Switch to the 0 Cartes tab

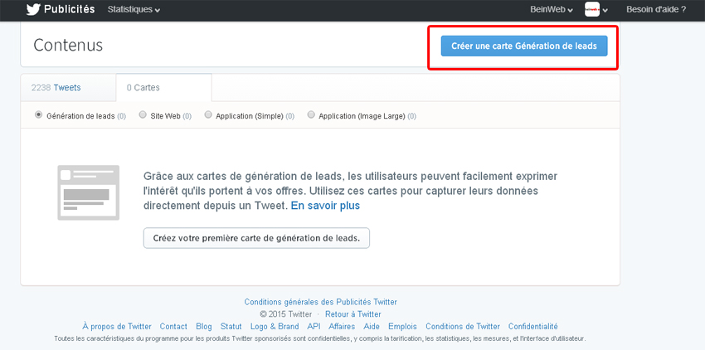tap(143, 87)
